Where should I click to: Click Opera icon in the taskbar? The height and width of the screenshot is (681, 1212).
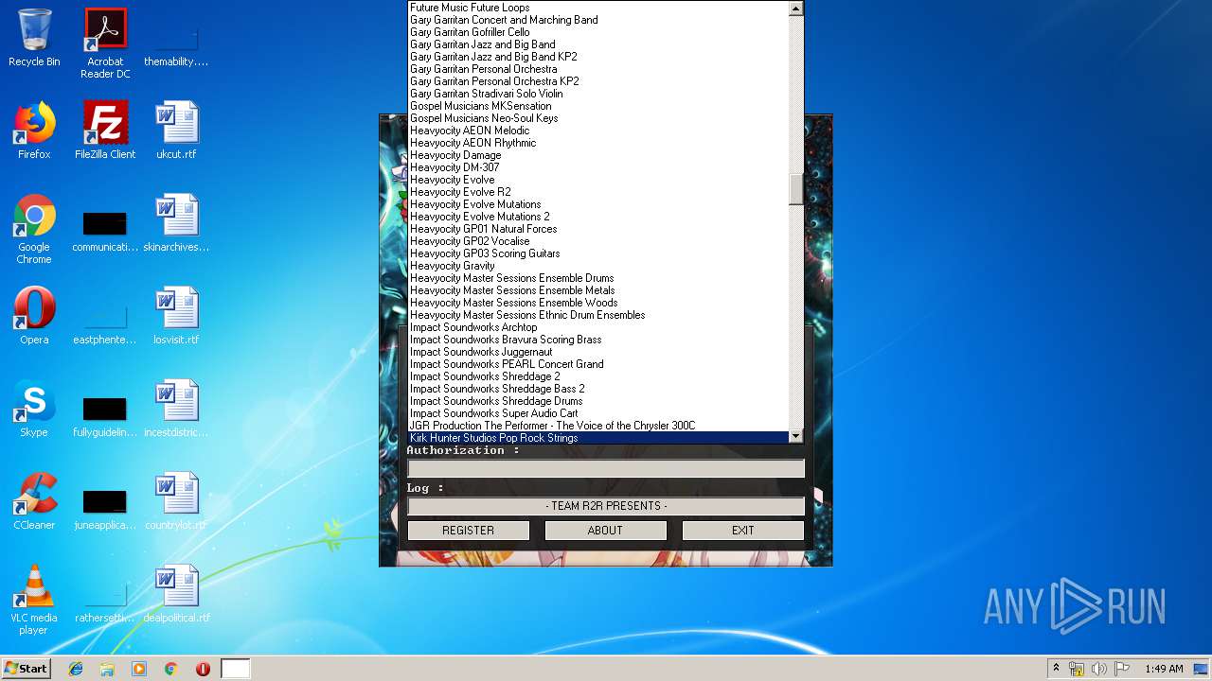(203, 669)
